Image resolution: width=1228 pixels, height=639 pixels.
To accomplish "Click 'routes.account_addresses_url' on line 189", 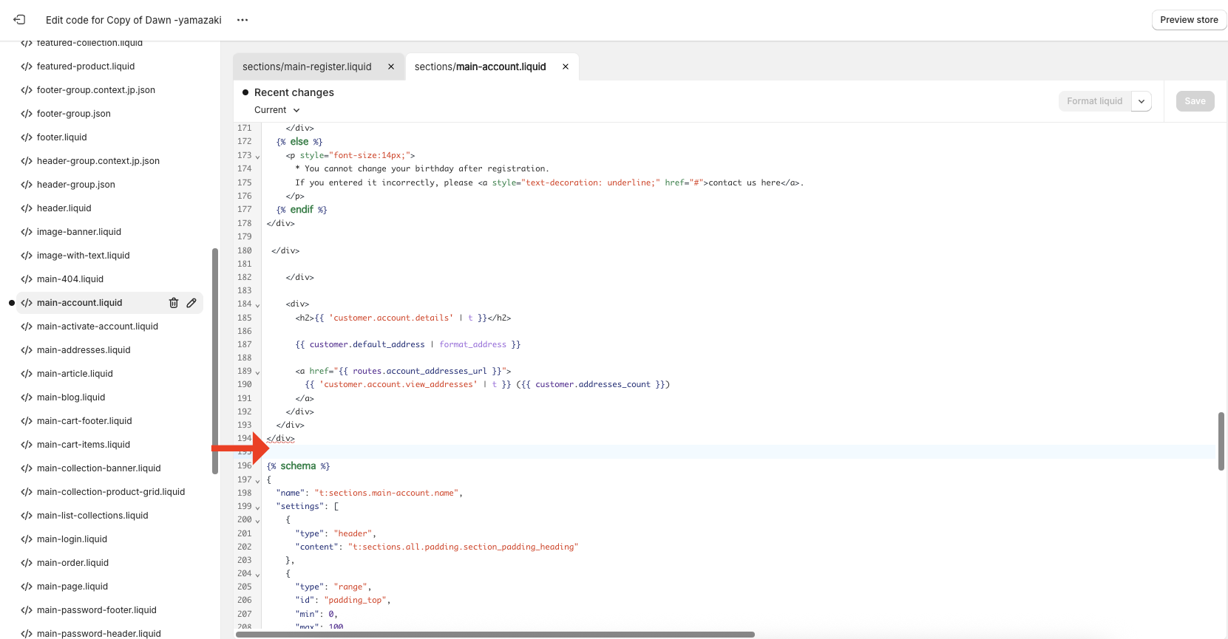I will tap(420, 371).
